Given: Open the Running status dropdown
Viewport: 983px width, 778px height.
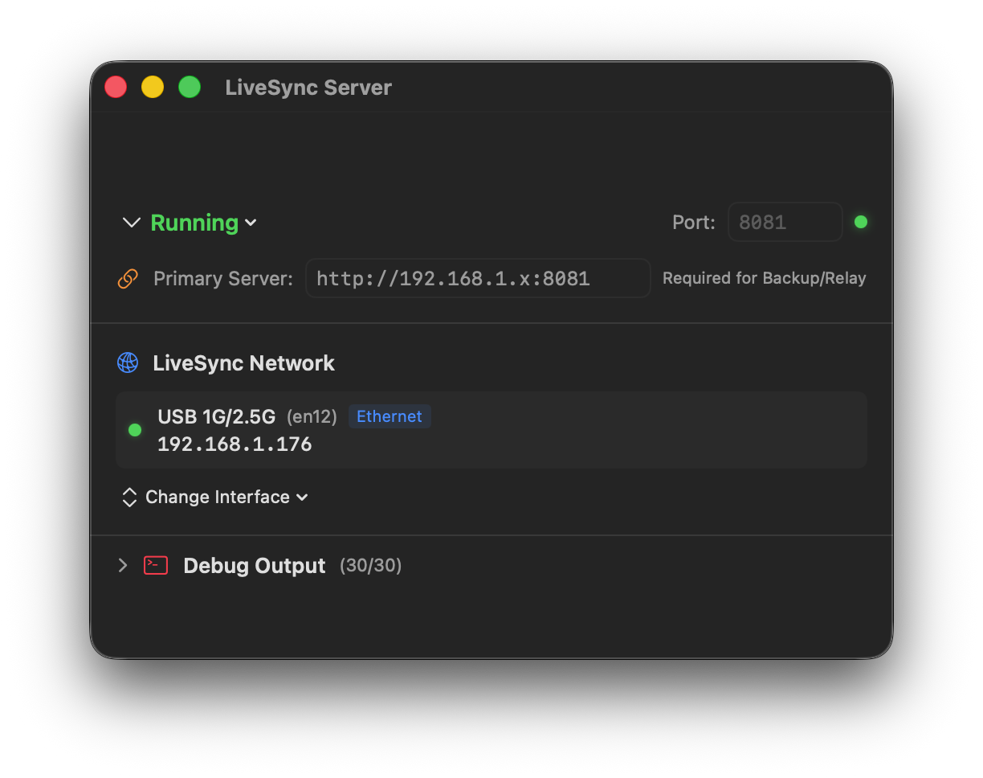Looking at the screenshot, I should (203, 223).
